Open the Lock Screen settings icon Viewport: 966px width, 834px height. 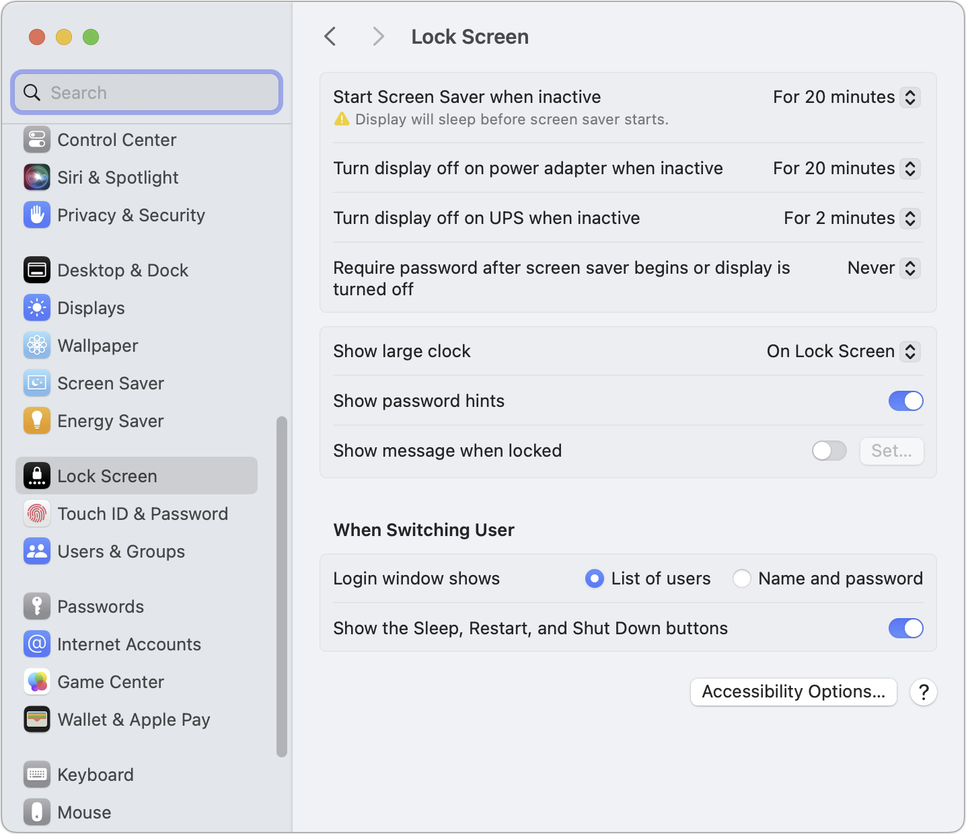[x=37, y=476]
